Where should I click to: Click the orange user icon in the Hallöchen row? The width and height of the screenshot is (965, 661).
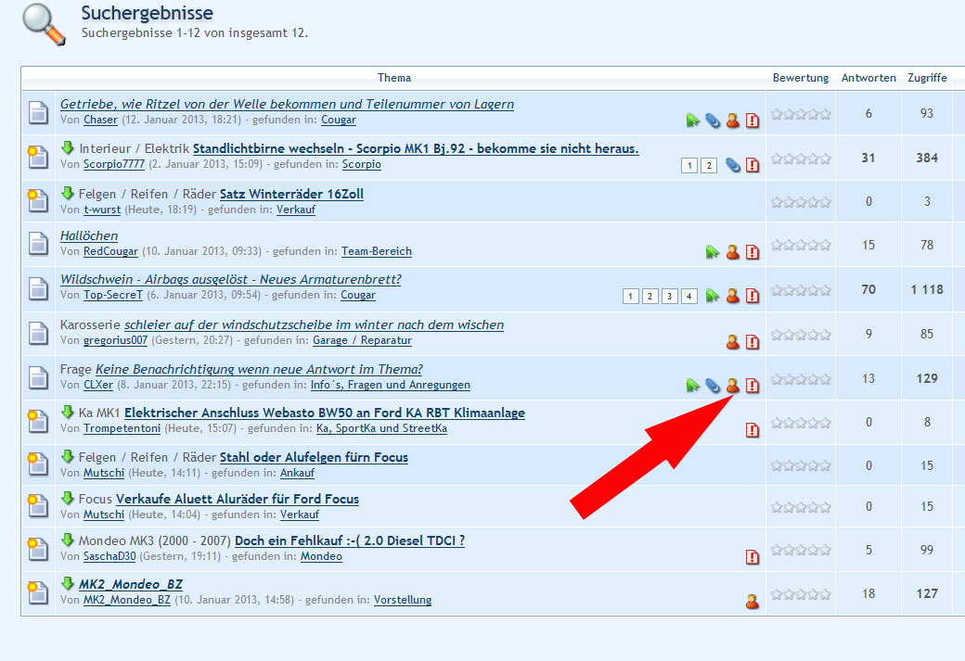click(732, 251)
